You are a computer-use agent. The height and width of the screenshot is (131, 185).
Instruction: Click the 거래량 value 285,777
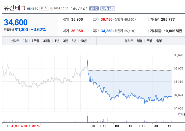pos(168,19)
